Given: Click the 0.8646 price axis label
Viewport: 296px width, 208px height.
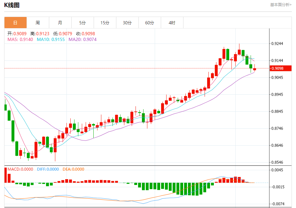Looking at the screenshot, I should click(277, 146).
